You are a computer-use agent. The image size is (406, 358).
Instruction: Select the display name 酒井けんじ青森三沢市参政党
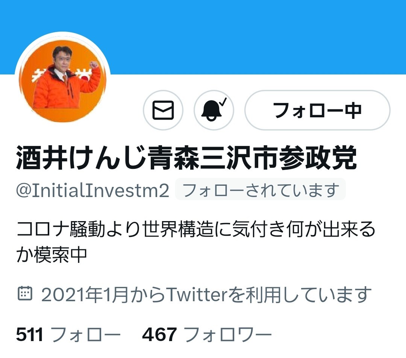point(186,158)
